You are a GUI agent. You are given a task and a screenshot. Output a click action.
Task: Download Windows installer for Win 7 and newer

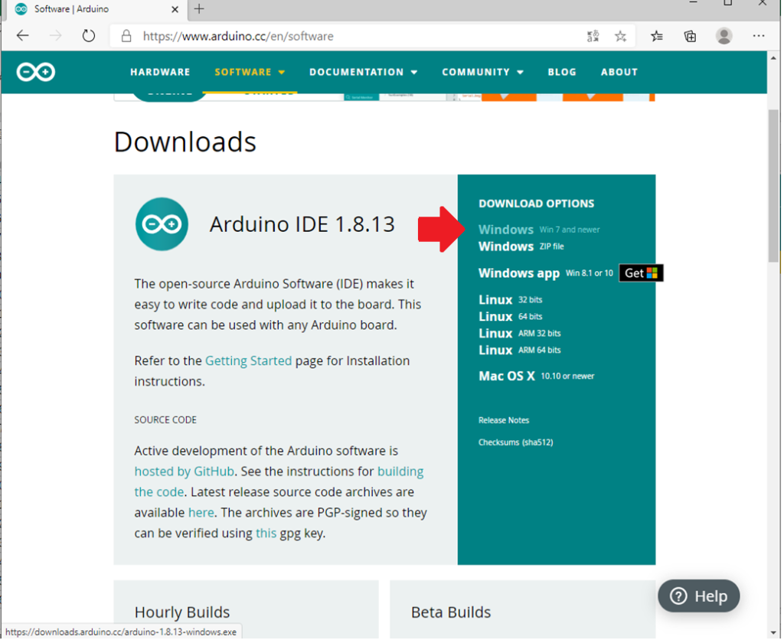point(539,230)
